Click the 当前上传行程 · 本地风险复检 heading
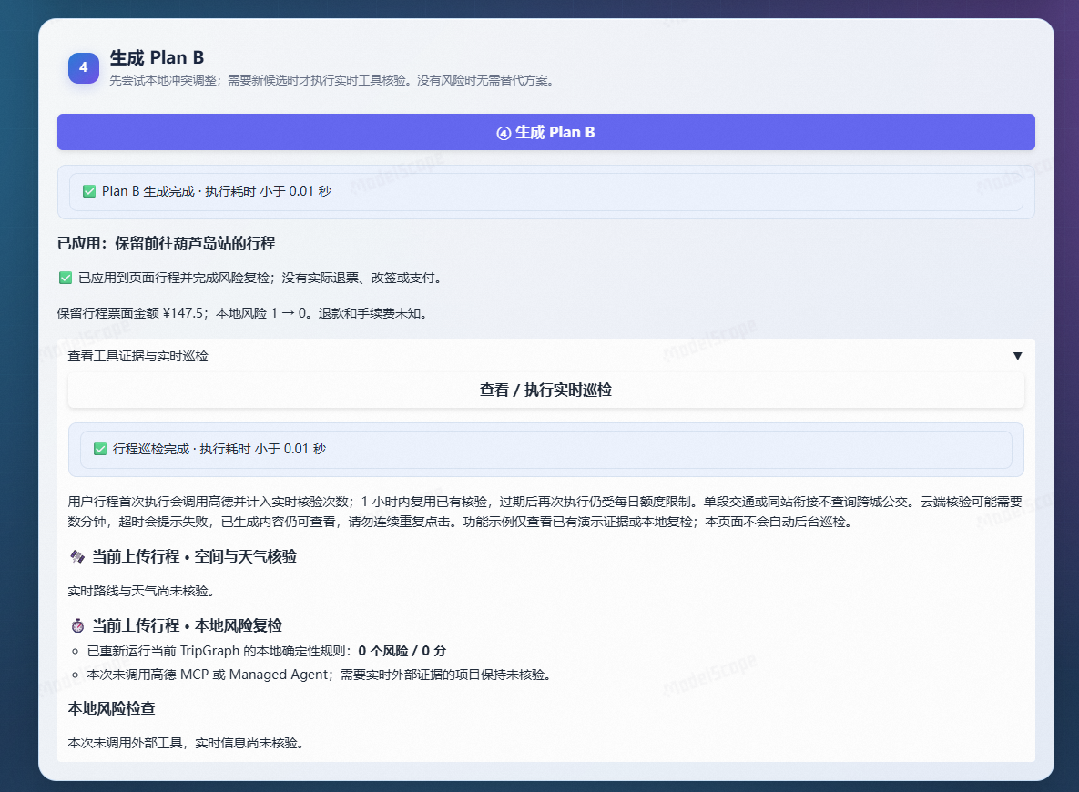Viewport: 1079px width, 792px height. 188,625
